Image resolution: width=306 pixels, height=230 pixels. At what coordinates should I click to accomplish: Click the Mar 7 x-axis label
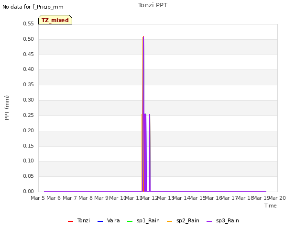tap(70, 198)
